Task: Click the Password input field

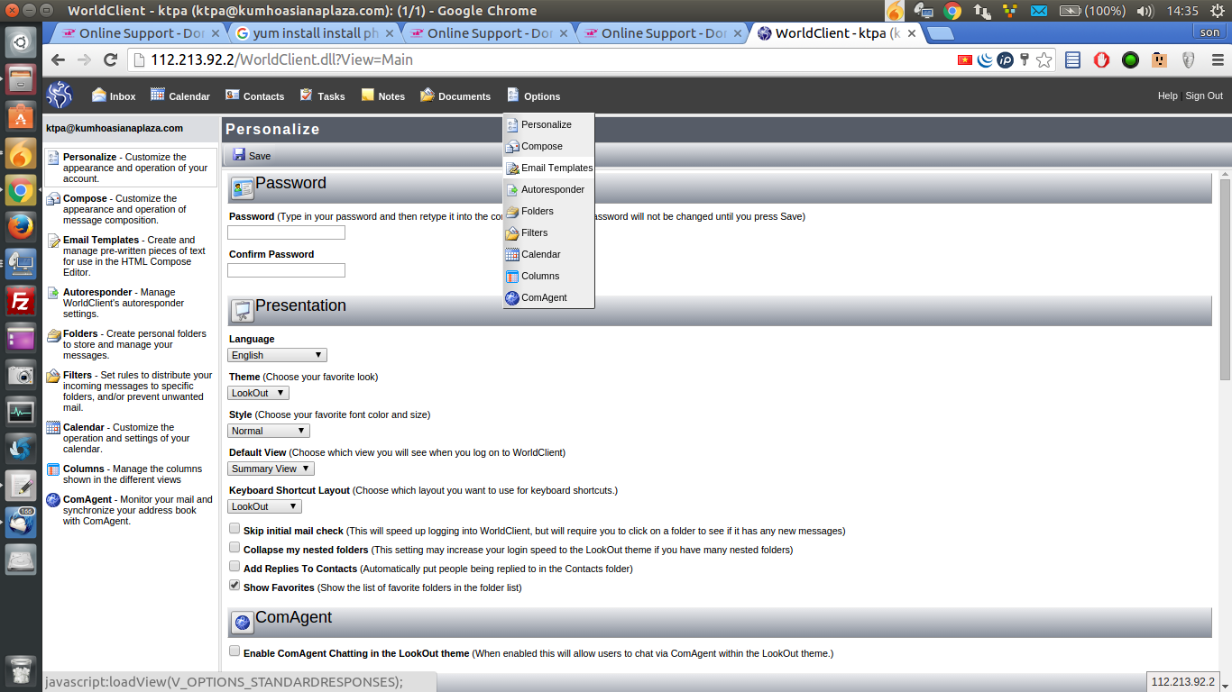Action: coord(286,232)
